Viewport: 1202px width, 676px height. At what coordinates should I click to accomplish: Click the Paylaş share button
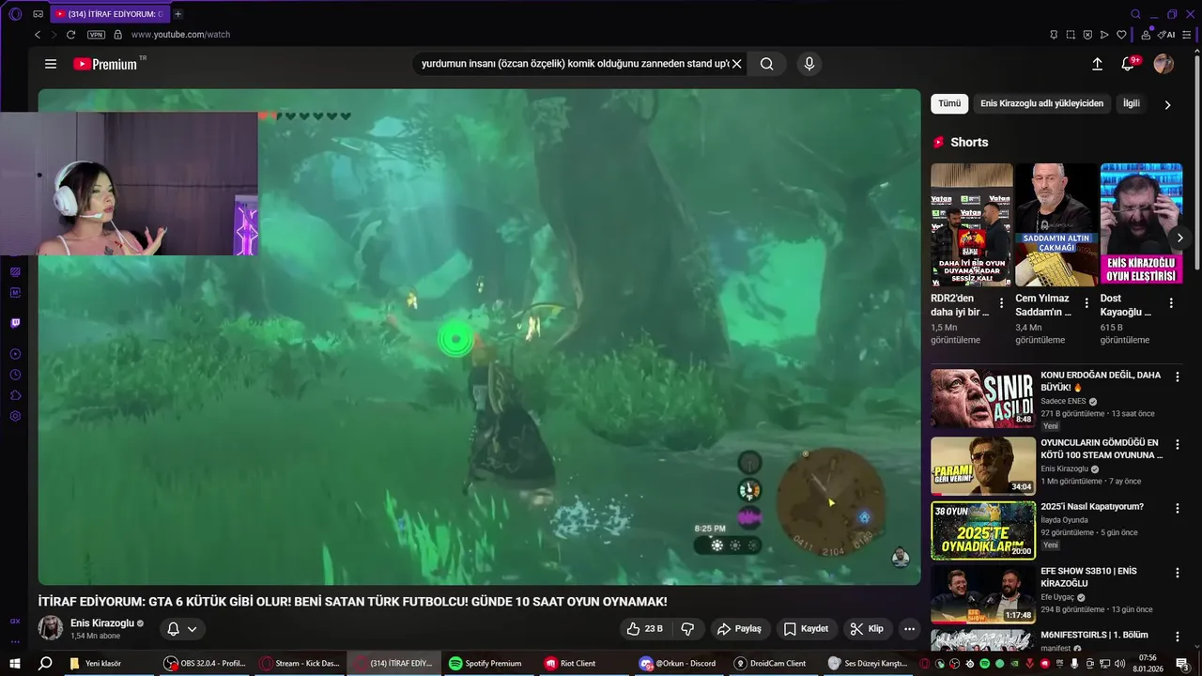coord(739,629)
